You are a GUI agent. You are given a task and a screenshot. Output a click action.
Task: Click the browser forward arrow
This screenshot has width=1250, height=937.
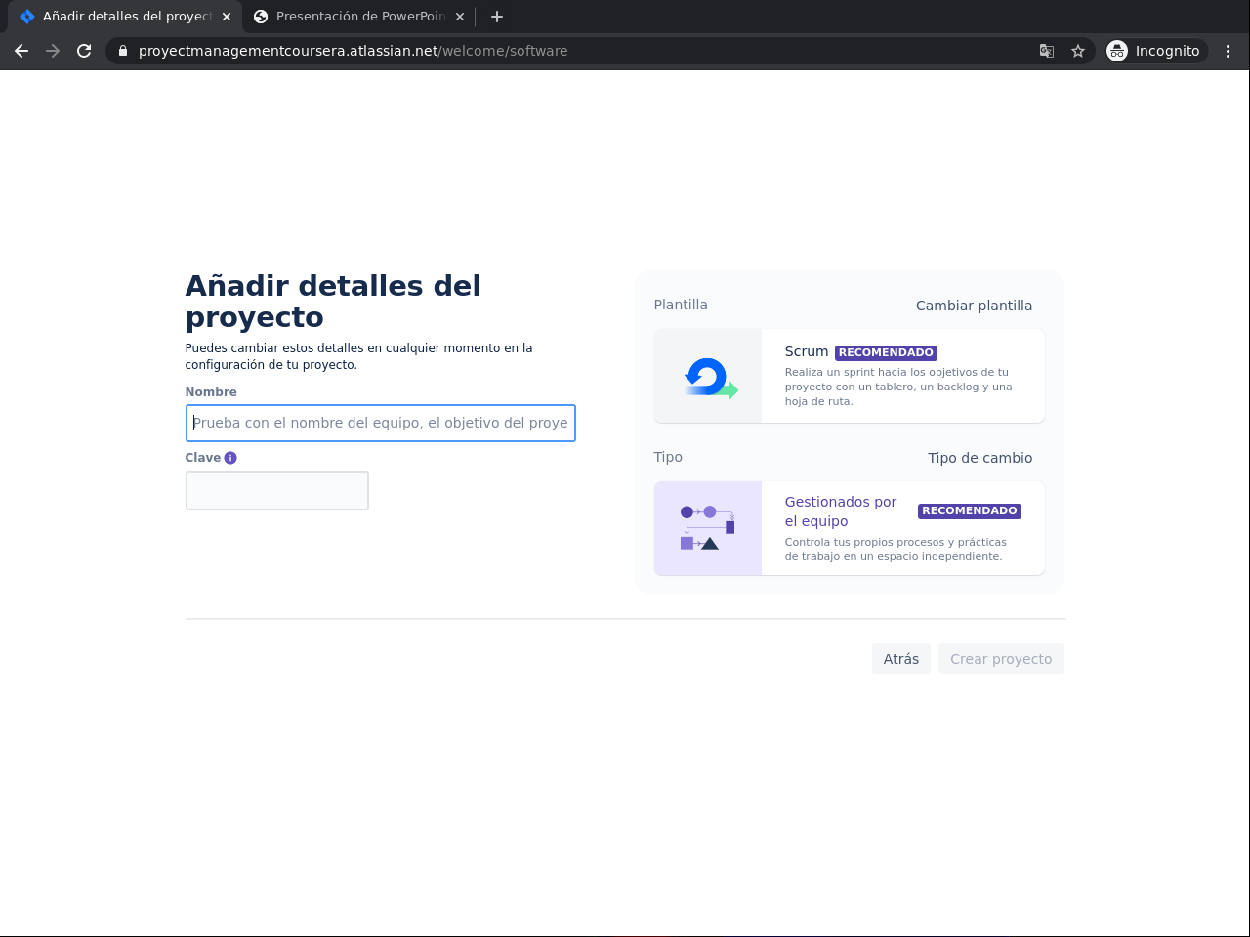53,51
